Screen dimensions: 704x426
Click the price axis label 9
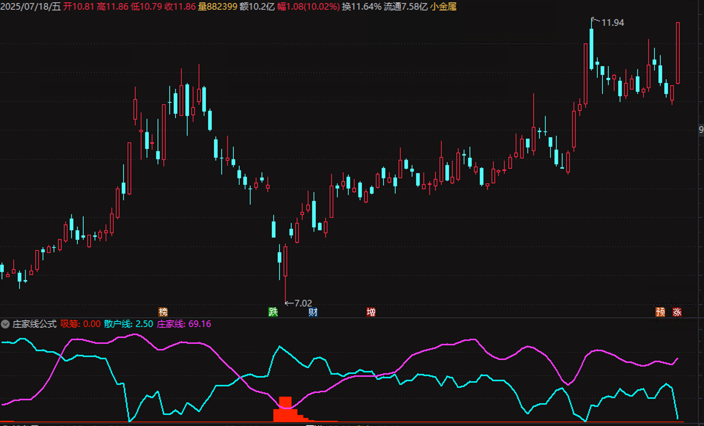(701, 129)
